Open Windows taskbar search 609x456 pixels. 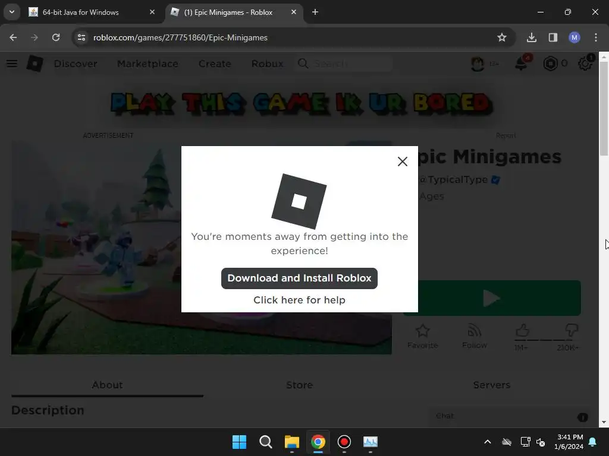point(266,442)
